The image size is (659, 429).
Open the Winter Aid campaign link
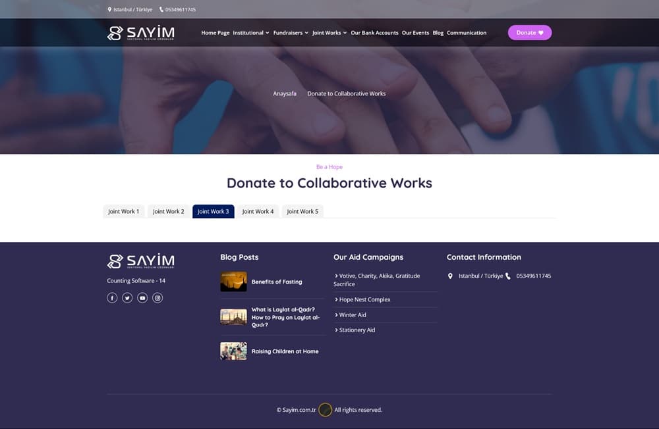click(x=353, y=315)
